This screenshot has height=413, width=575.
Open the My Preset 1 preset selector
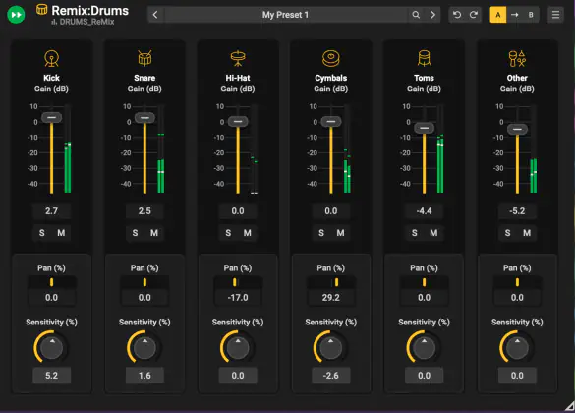click(x=286, y=15)
